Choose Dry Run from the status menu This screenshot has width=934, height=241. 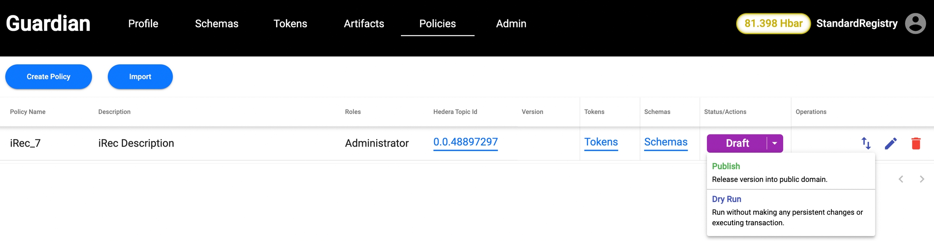(726, 199)
